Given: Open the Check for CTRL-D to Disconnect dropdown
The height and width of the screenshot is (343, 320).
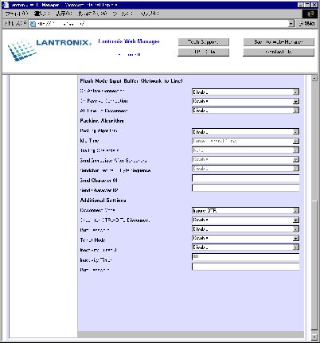Looking at the screenshot, I should pos(245,220).
